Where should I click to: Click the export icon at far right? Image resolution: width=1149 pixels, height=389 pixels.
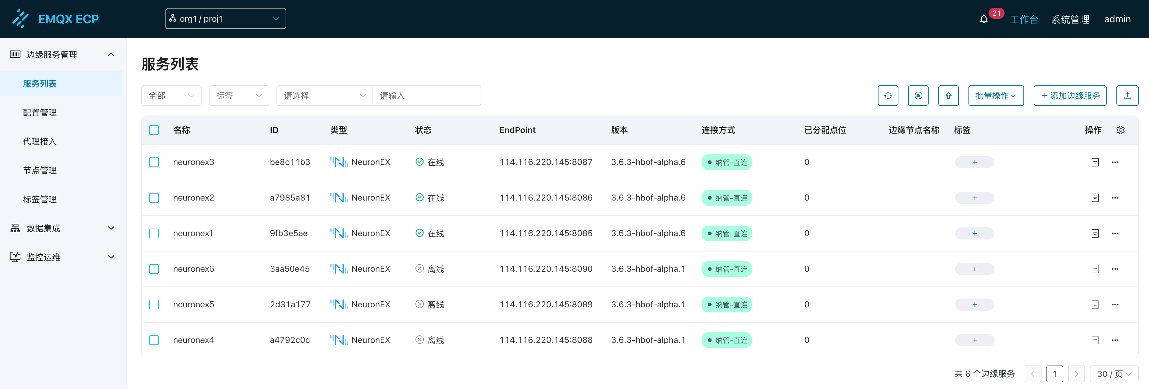[x=1127, y=96]
